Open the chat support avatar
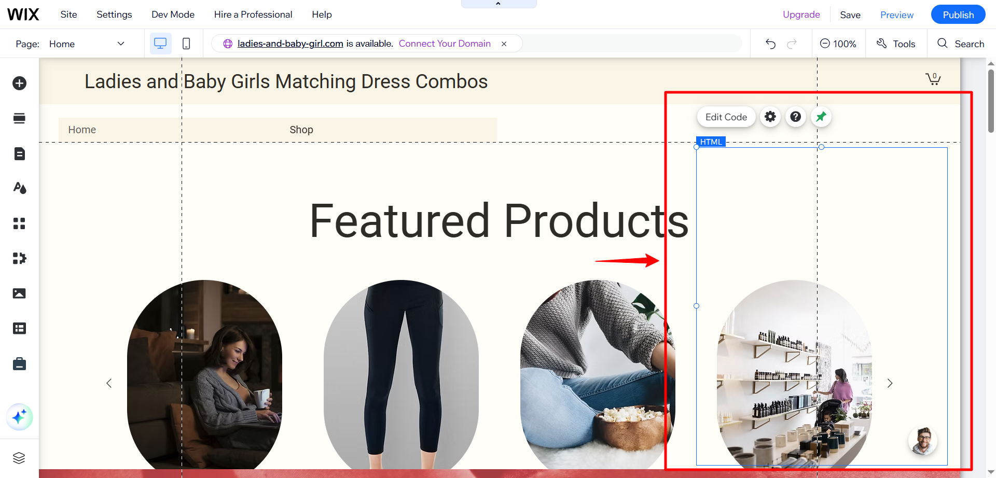Screen dimensions: 996x478 click(x=923, y=441)
